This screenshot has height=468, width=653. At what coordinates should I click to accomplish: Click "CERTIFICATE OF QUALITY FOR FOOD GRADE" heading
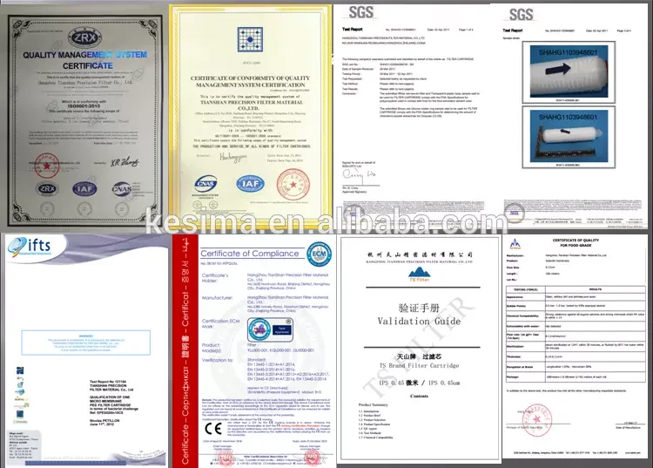[576, 242]
